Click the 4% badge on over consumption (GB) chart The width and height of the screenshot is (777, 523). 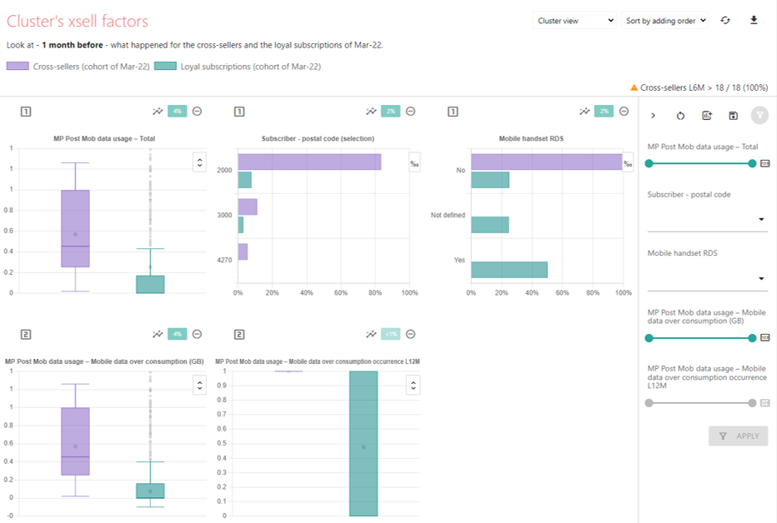[177, 335]
